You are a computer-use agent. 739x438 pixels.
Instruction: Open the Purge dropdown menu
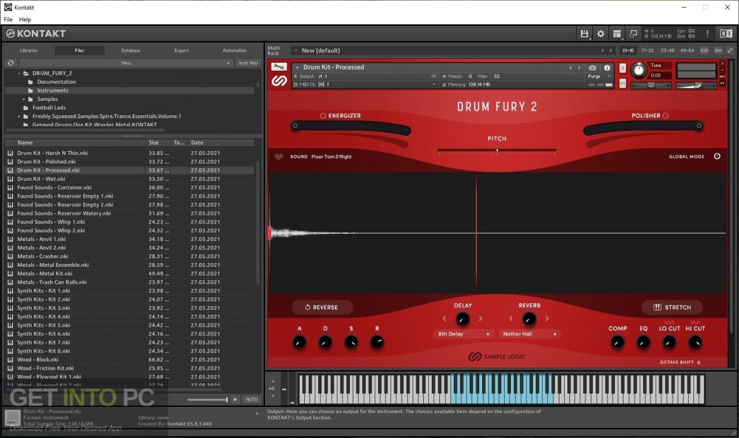599,76
